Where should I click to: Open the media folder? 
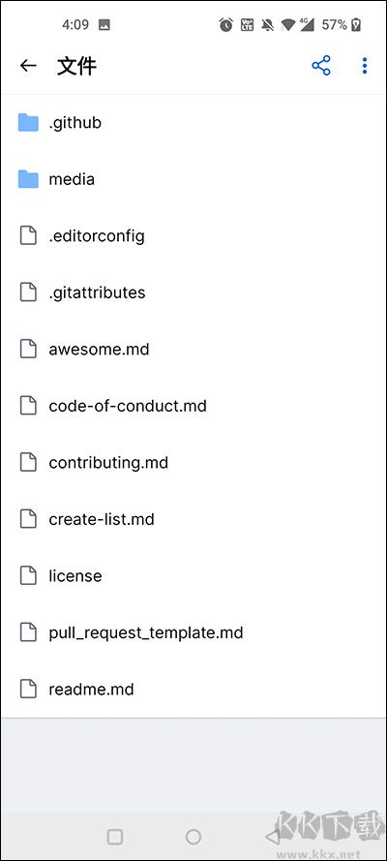193,179
